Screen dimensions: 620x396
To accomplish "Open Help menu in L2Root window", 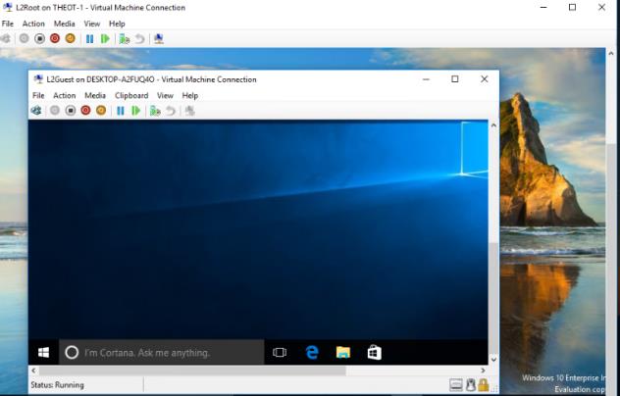I will click(117, 24).
